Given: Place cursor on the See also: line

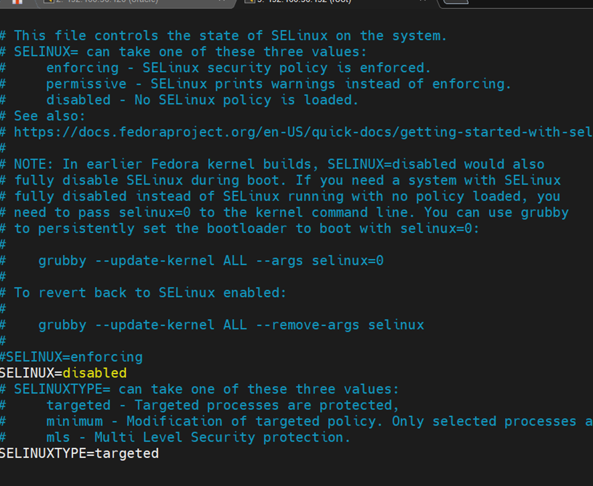Looking at the screenshot, I should click(43, 116).
